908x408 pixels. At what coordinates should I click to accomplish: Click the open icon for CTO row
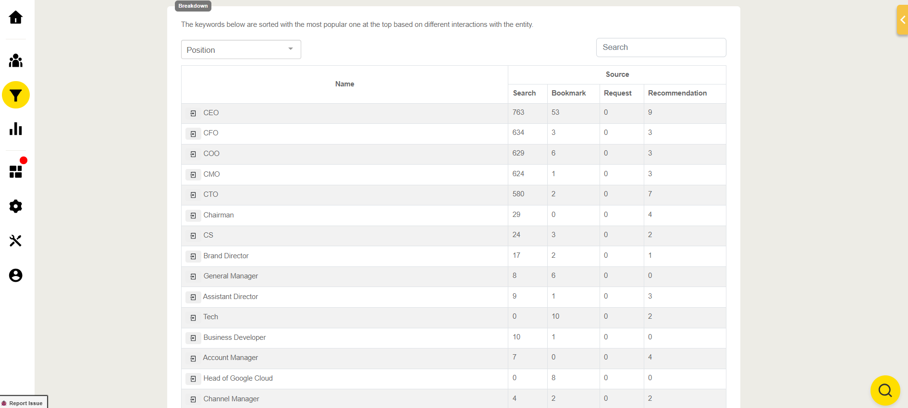pyautogui.click(x=193, y=195)
